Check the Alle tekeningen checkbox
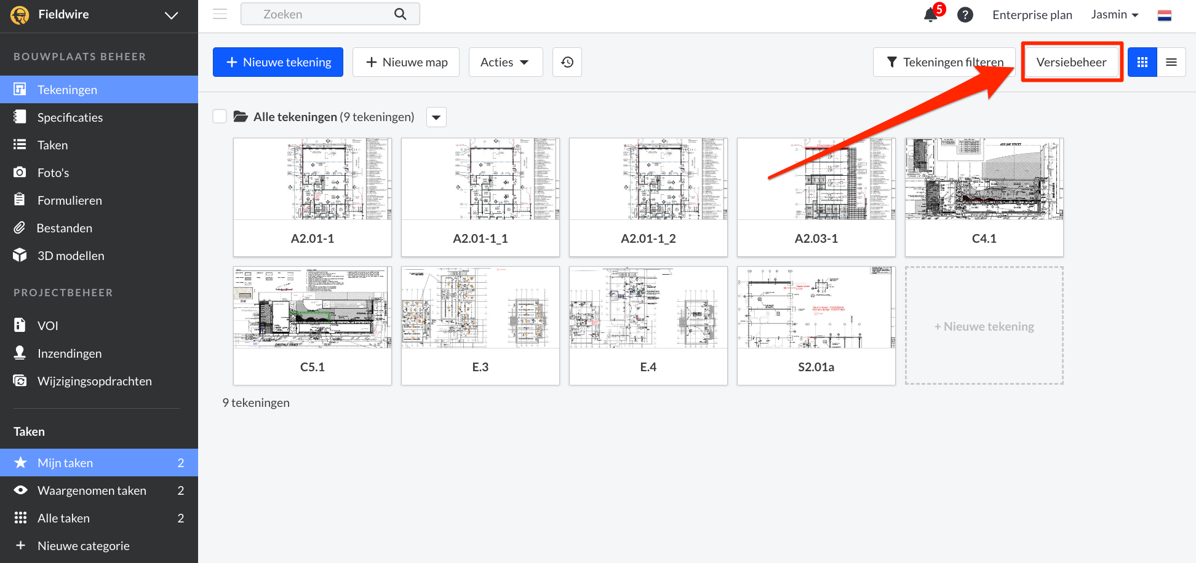1196x563 pixels. click(220, 116)
